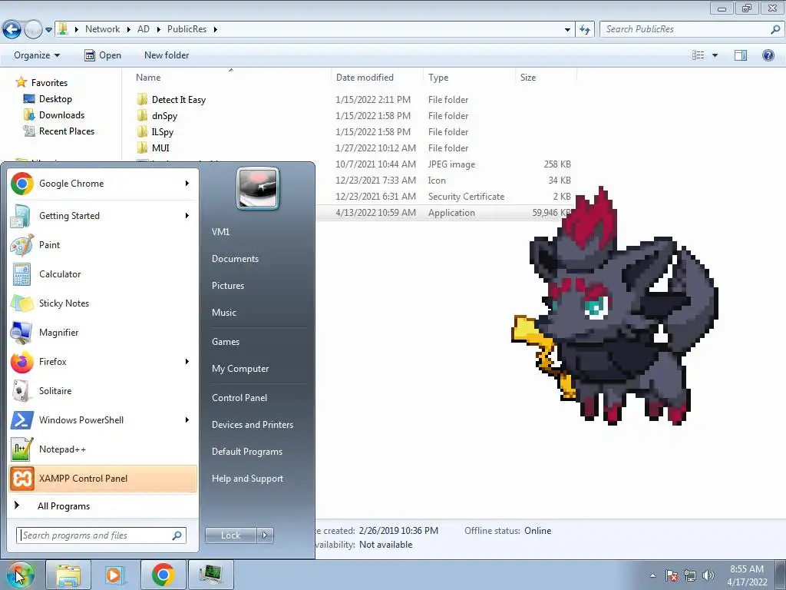Screen dimensions: 786x590
Task: Go back in Explorer navigation
Action: [12, 30]
